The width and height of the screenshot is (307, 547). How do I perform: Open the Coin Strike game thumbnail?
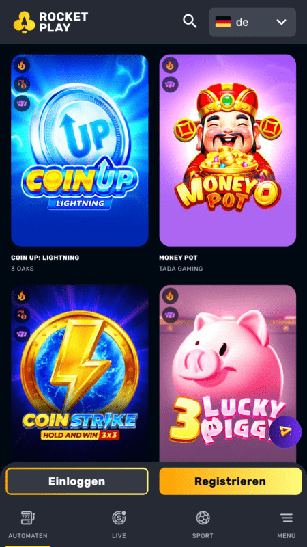pyautogui.click(x=80, y=373)
